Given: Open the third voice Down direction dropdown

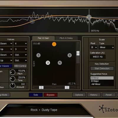Looking at the screenshot, I should [x=6, y=55].
